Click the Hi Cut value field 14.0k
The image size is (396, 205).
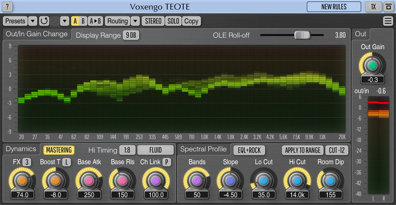(297, 194)
